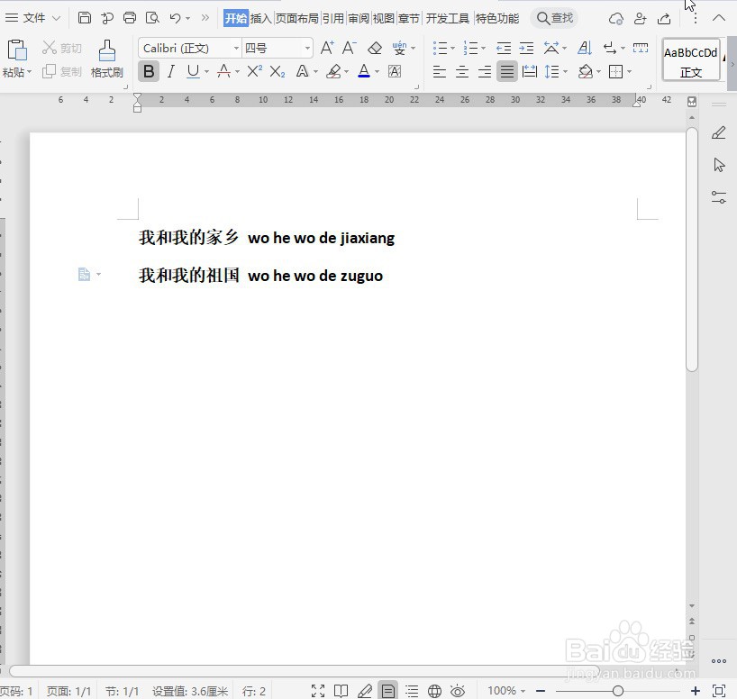Screen dimensions: 737x699
Task: Open the font color tool
Action: pyautogui.click(x=365, y=71)
